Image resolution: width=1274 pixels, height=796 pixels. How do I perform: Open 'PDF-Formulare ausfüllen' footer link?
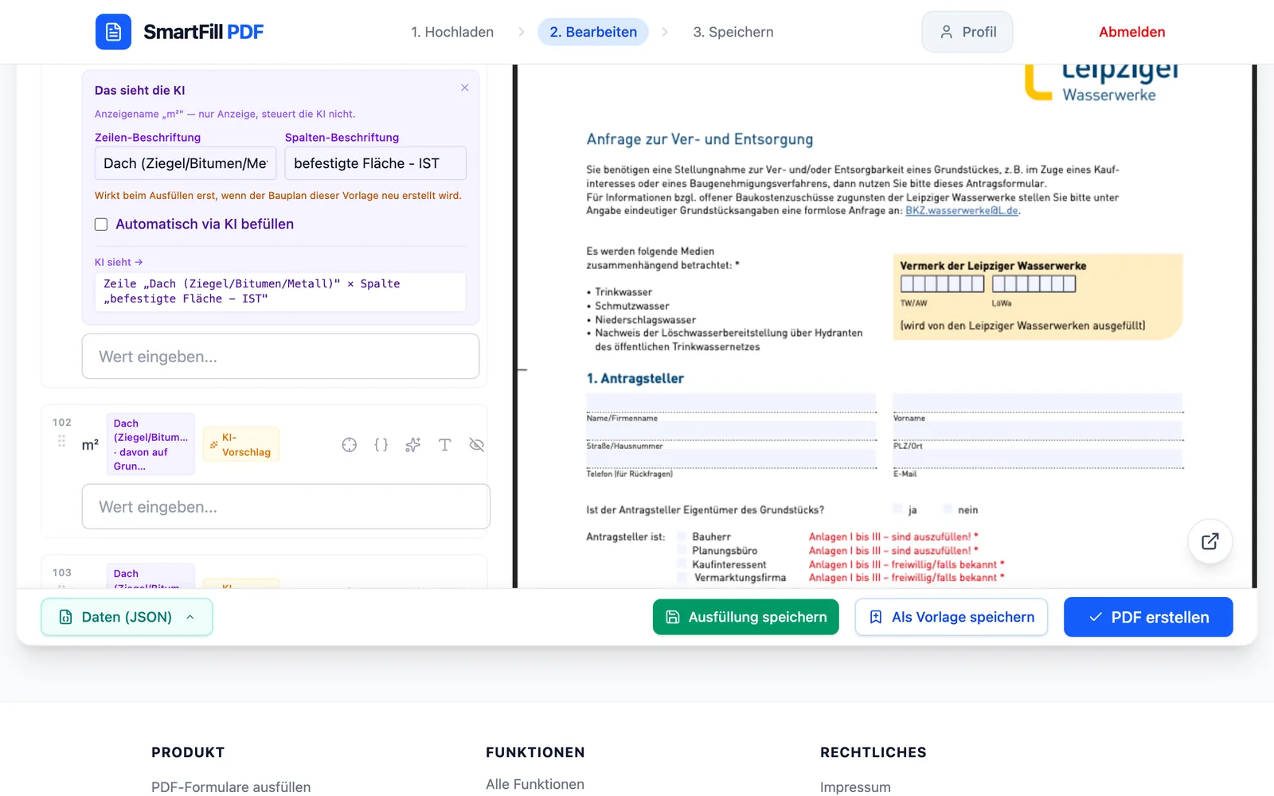[x=231, y=787]
